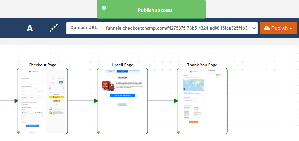Click the green arrowhead entering Checkout Page

(x=16, y=101)
